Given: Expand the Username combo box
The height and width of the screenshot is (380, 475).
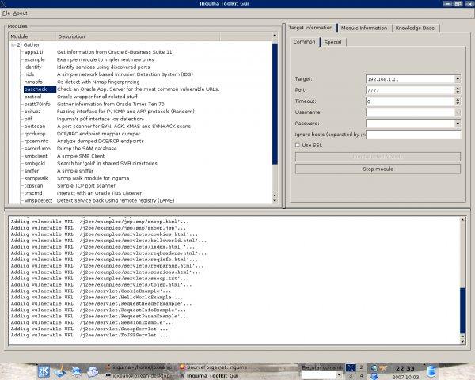Looking at the screenshot, I should pyautogui.click(x=456, y=112).
